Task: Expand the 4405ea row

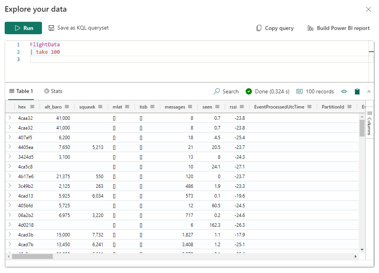Action: pyautogui.click(x=10, y=147)
